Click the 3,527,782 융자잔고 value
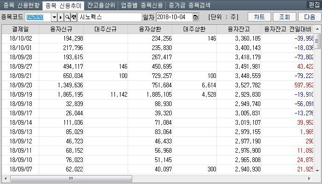 click(248, 85)
